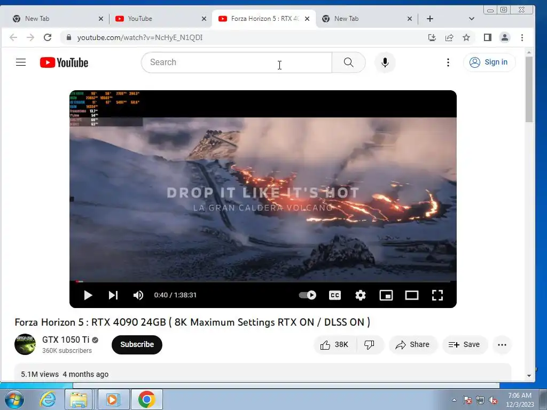
Task: Save video to playlist
Action: [464, 345]
